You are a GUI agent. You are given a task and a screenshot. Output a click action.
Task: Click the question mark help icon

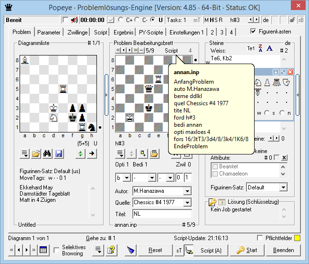coord(111,250)
